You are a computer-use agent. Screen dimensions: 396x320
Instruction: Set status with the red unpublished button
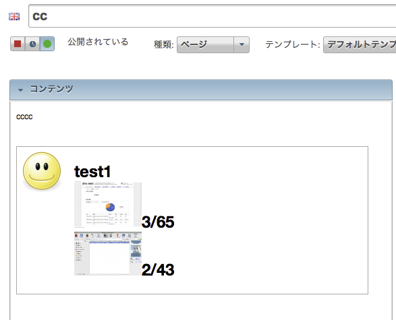(x=18, y=44)
